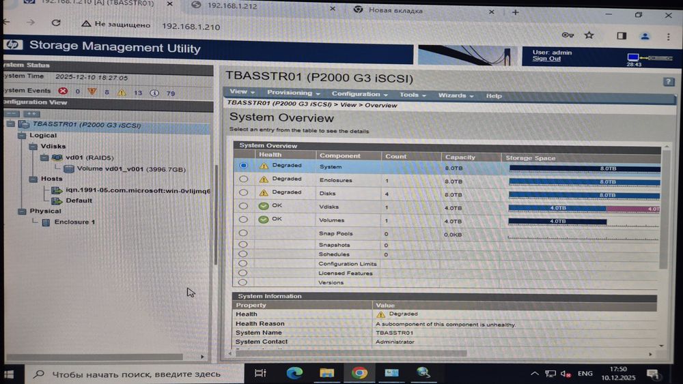683x384 pixels.
Task: Click the Windows taskbar search box
Action: click(x=135, y=374)
